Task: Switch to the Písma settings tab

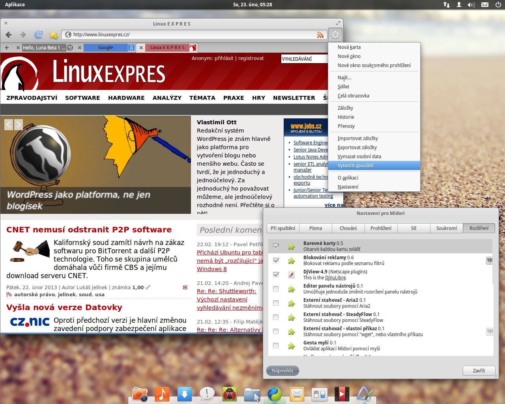Action: click(316, 228)
